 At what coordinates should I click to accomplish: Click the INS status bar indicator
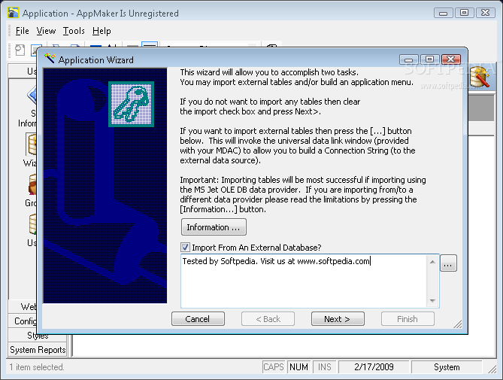click(324, 367)
